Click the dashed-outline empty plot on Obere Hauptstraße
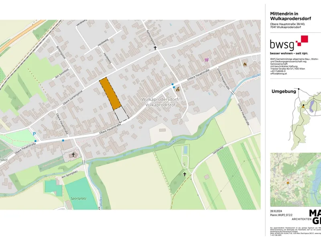Viewport: 321px width, 240px height. pos(122,115)
